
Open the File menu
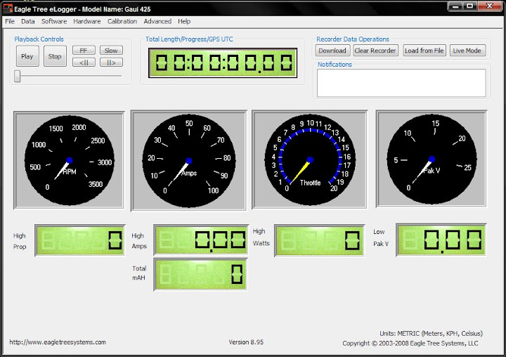tap(10, 22)
